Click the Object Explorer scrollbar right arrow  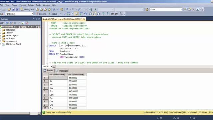[x=39, y=113]
